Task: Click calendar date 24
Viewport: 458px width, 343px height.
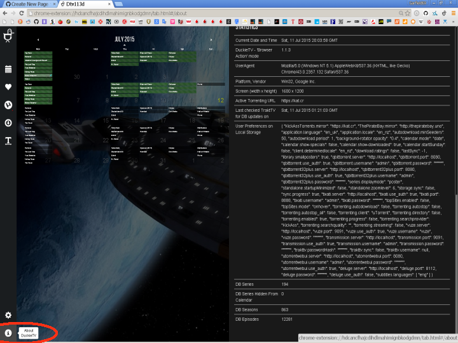Action: tap(163, 140)
